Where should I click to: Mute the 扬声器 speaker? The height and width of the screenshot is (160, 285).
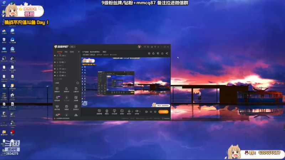coord(137,112)
